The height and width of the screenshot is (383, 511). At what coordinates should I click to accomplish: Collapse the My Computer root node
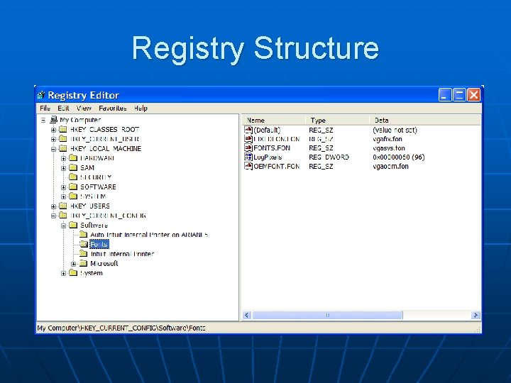tap(43, 120)
